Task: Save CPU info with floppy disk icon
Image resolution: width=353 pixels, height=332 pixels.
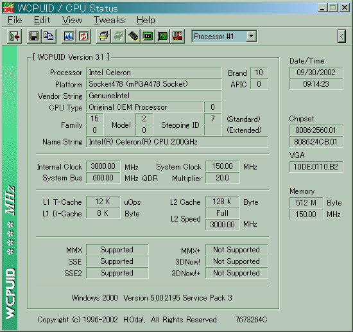Action: click(x=34, y=36)
